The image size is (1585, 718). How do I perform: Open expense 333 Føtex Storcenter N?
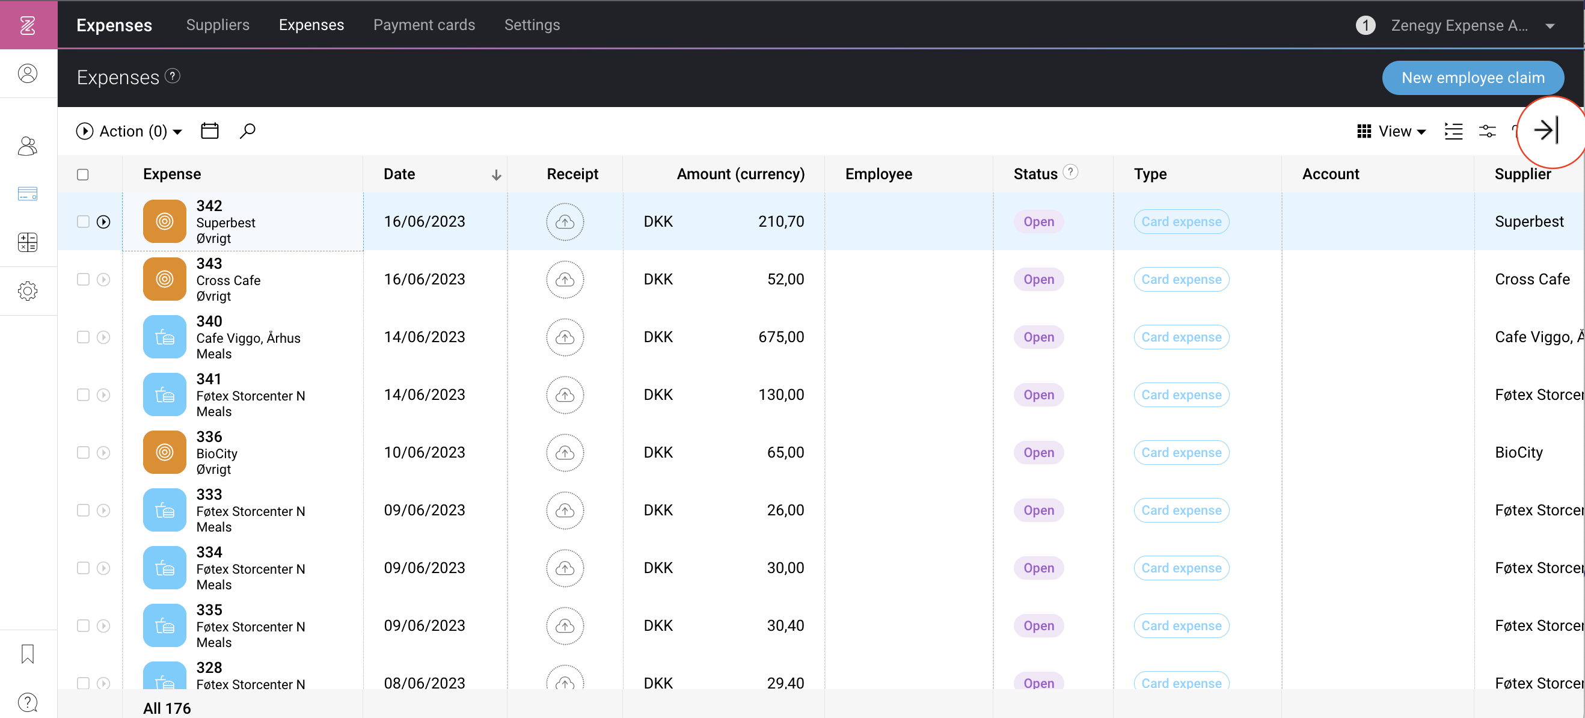[243, 511]
